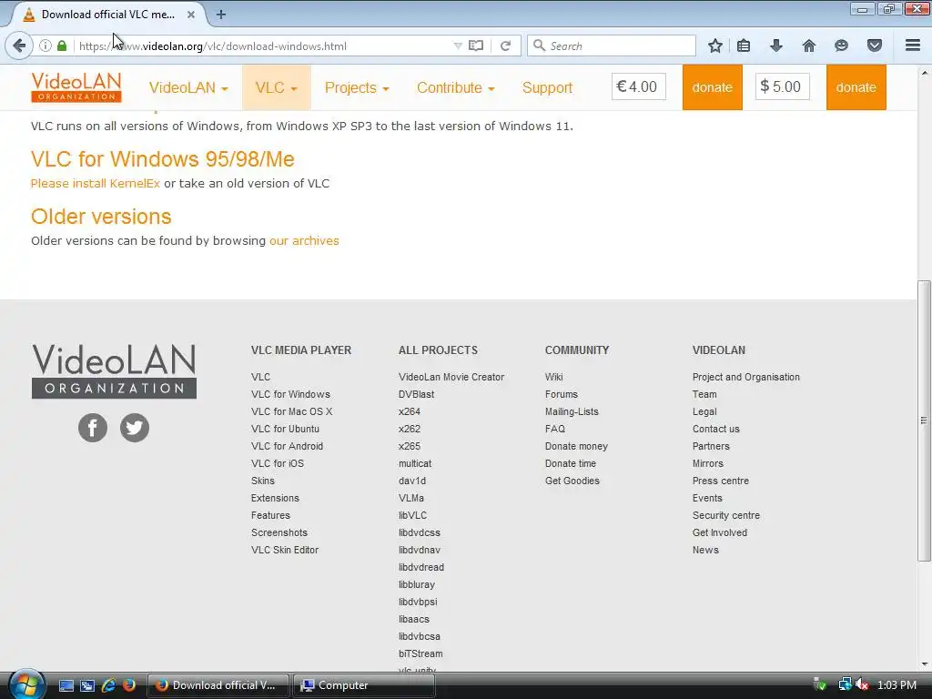Open the VLC Skin Editor link
This screenshot has width=932, height=699.
pyautogui.click(x=285, y=550)
